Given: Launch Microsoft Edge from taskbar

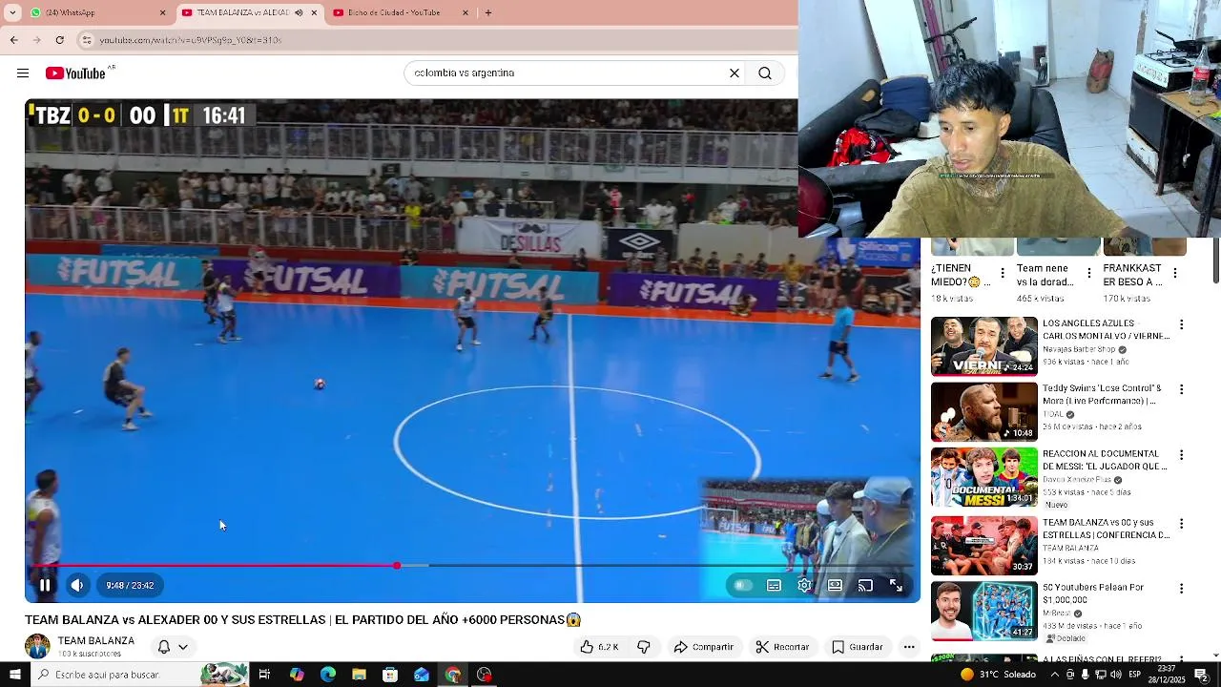Looking at the screenshot, I should coord(328,675).
